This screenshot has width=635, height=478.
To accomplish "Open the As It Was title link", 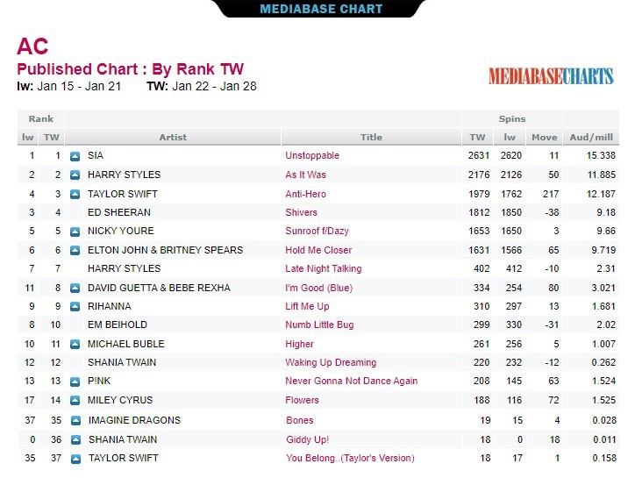I will [x=306, y=175].
